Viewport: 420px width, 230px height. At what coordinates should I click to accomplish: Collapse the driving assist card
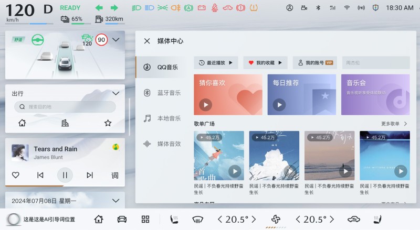tap(115, 40)
